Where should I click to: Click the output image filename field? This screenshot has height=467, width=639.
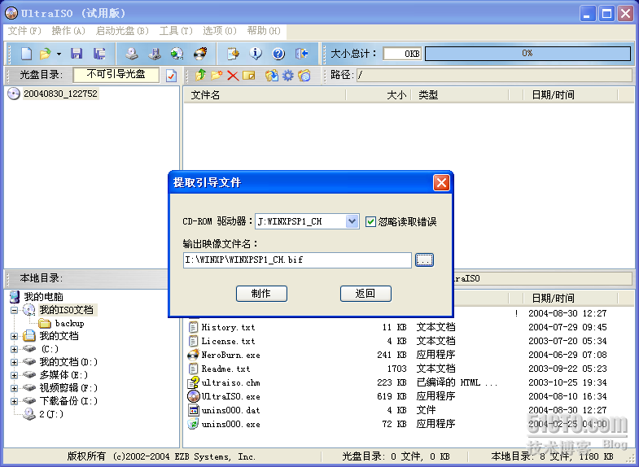pos(297,260)
